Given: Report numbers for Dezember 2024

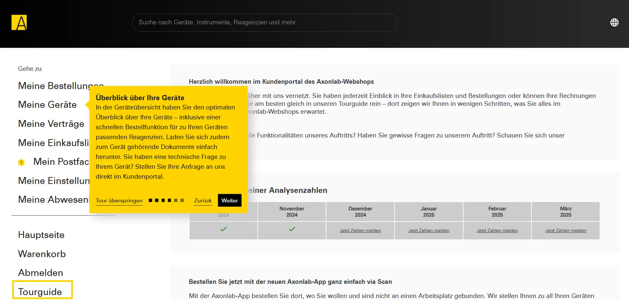Looking at the screenshot, I should [360, 231].
